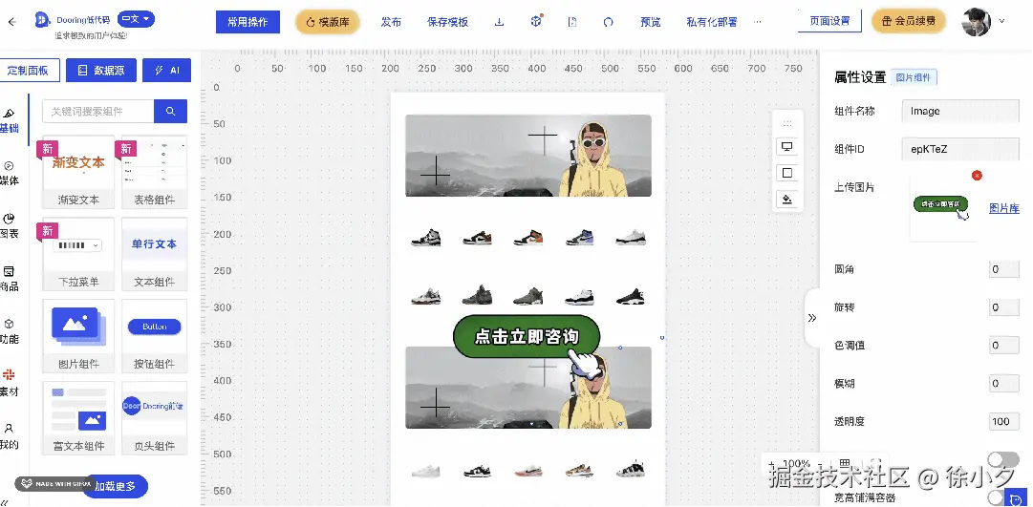Click the 组件ID field containing epKTeZ
The width and height of the screenshot is (1033, 507).
tap(960, 149)
